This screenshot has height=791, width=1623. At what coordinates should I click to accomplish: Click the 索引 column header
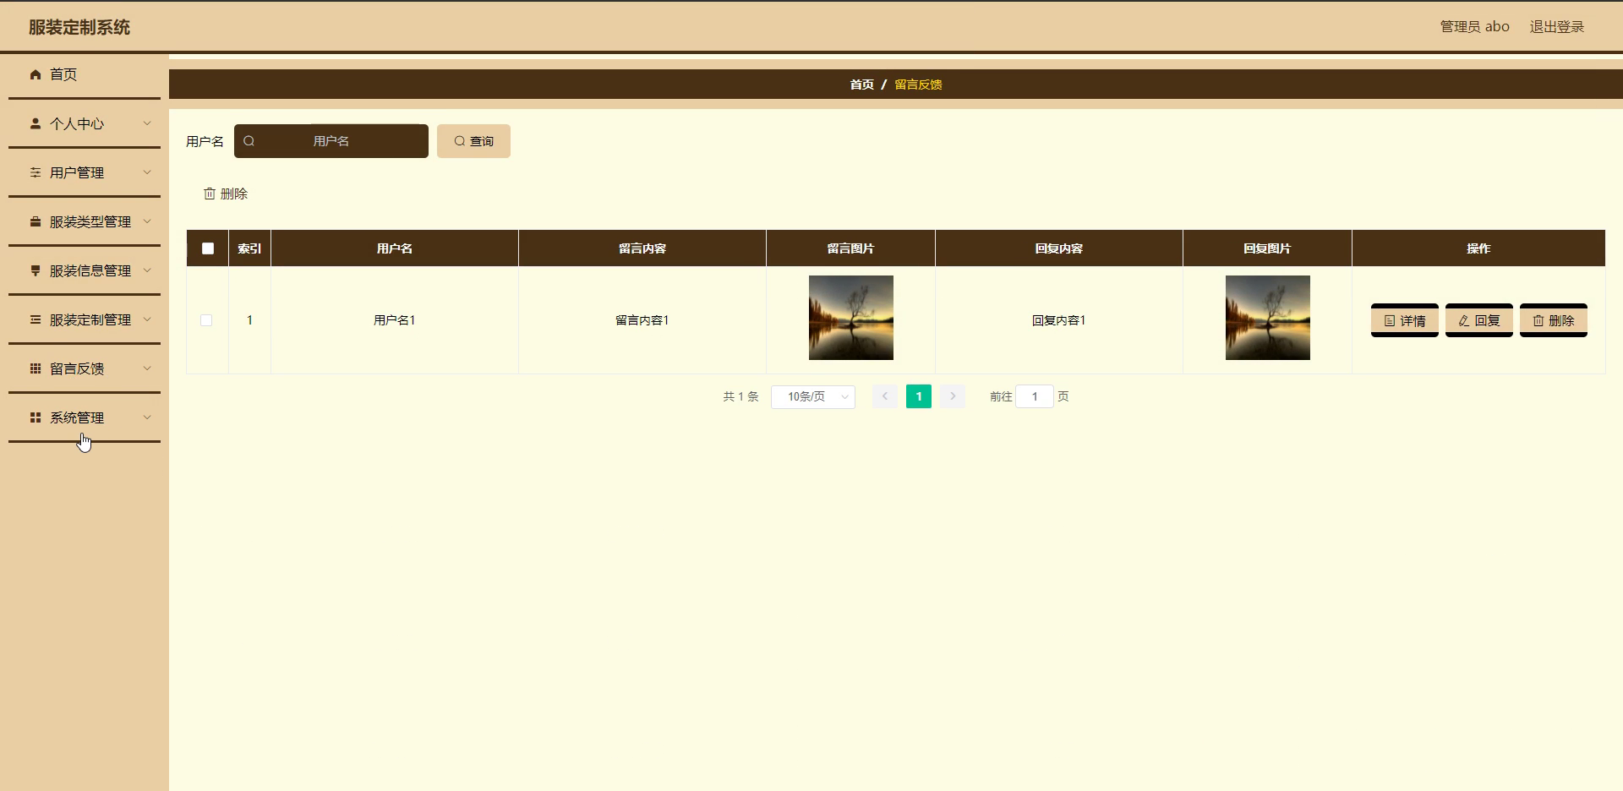tap(249, 248)
